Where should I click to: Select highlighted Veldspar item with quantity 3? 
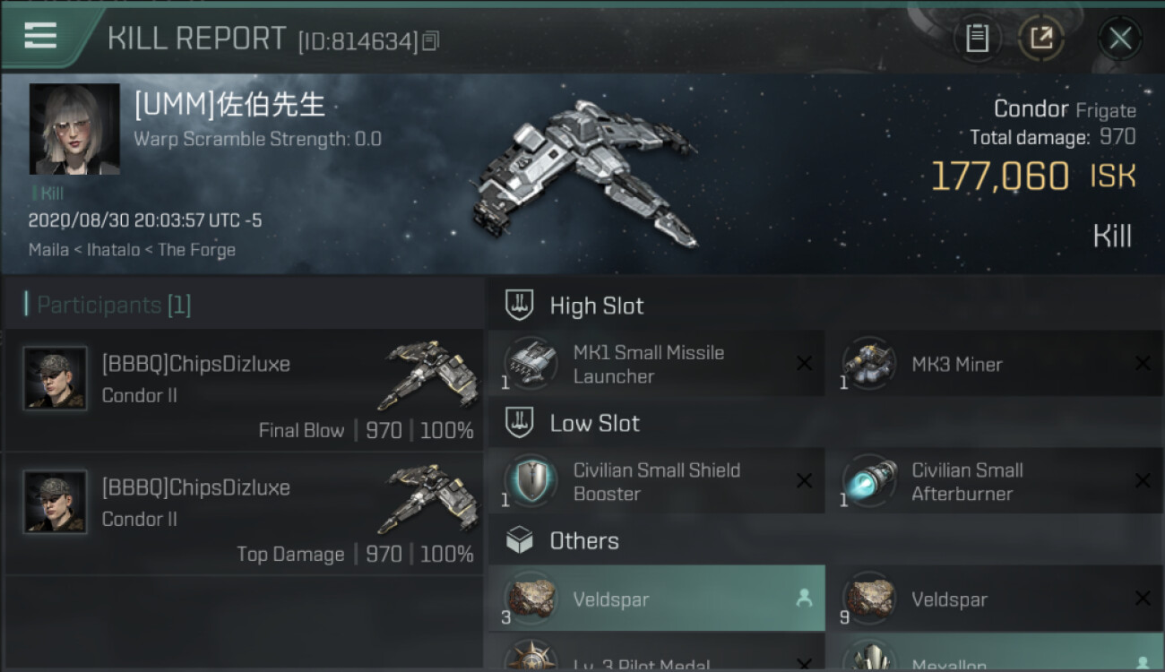pos(657,599)
